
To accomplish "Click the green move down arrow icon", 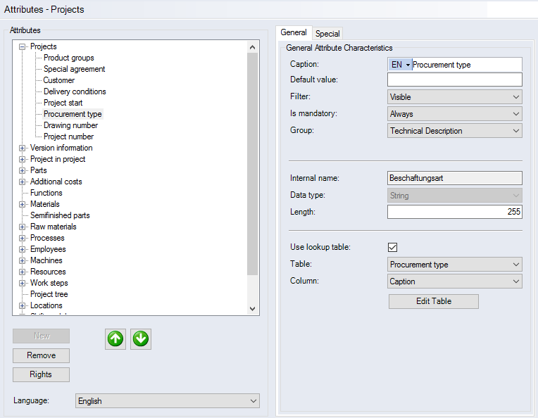I will [141, 339].
